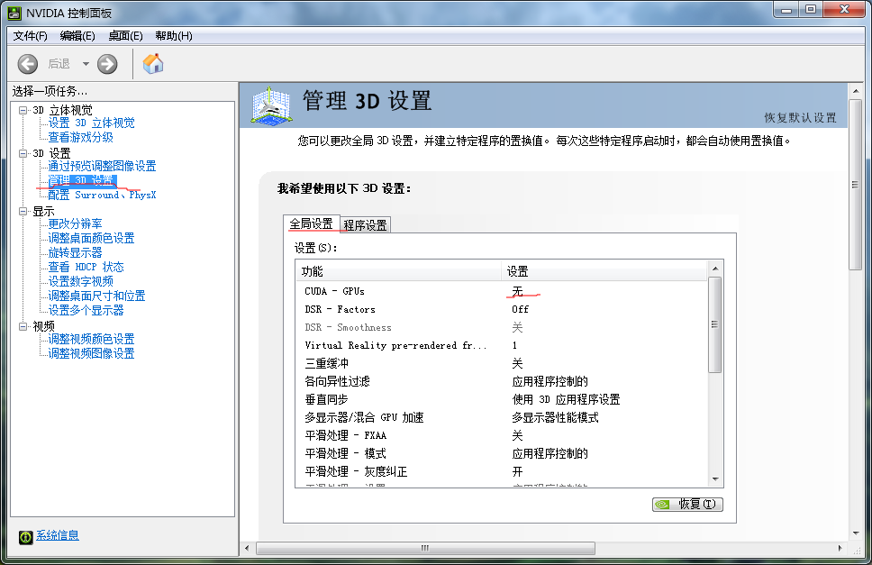
Task: Select 调整视频颜色设置
Action: (91, 339)
